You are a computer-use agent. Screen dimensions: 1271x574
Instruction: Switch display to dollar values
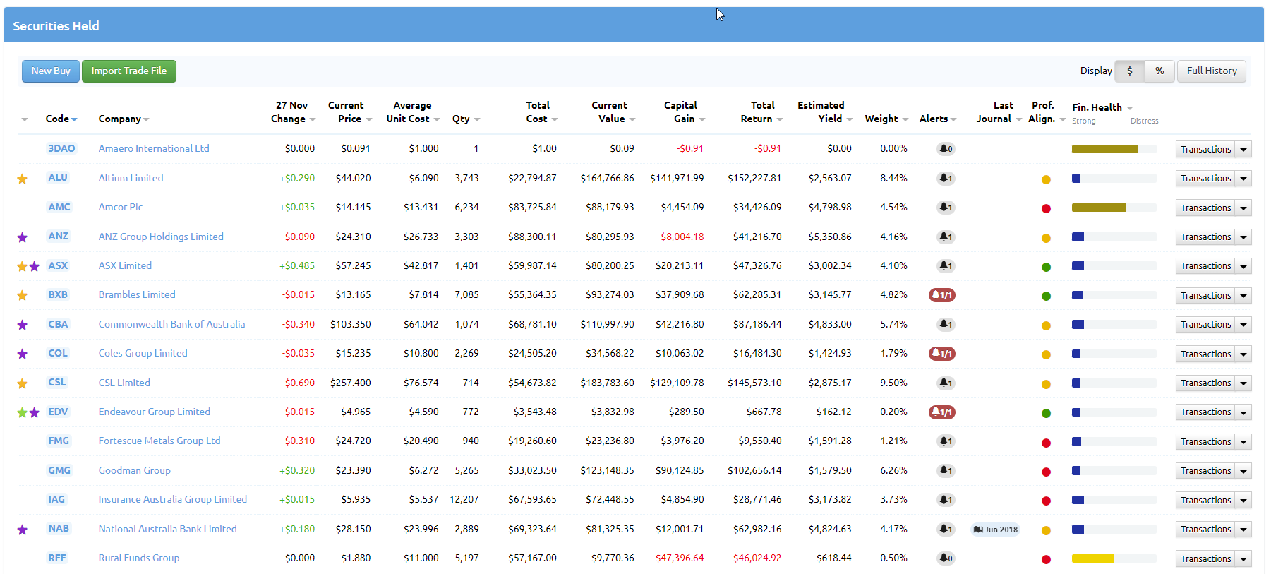1129,71
